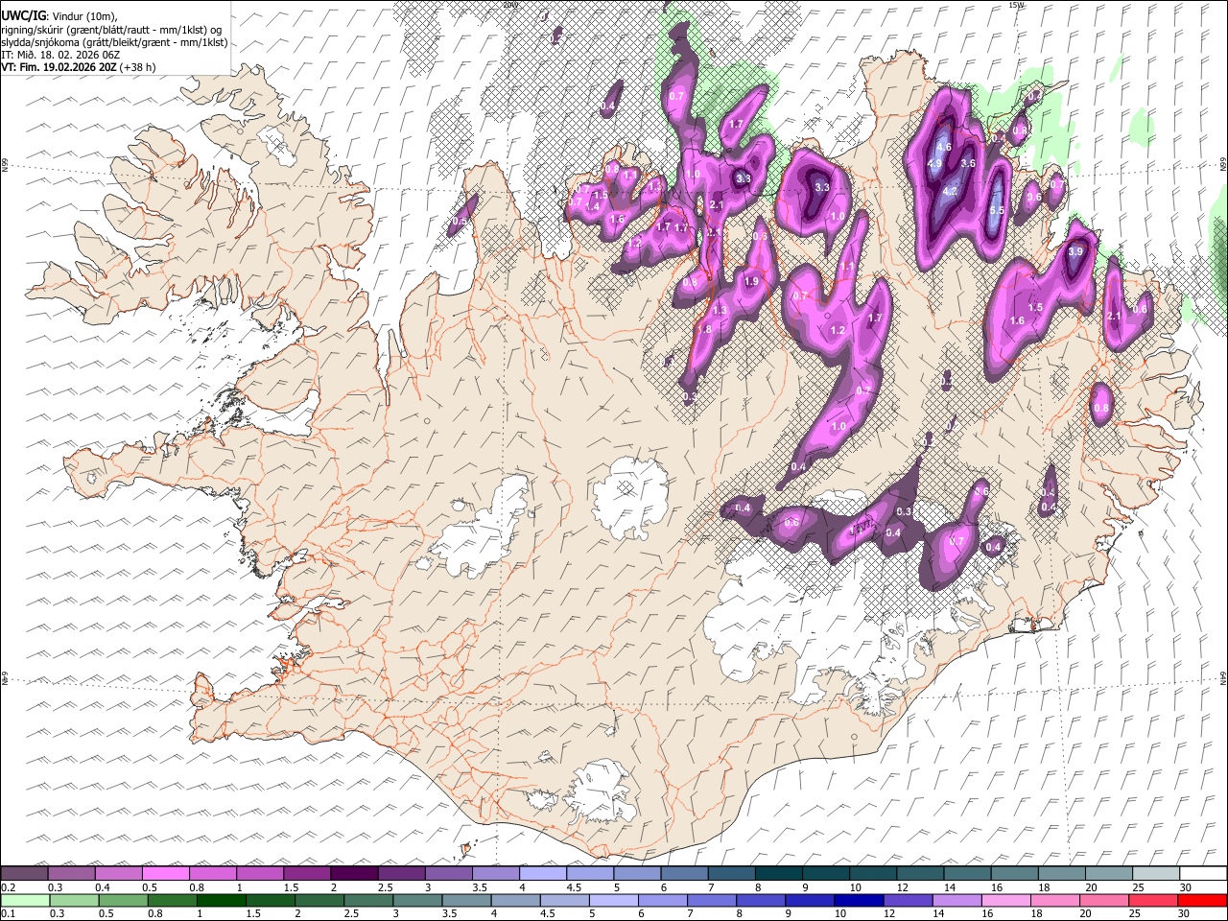Click the '0.2' label on the snow scale
This screenshot has height=921, width=1228.
[9, 886]
